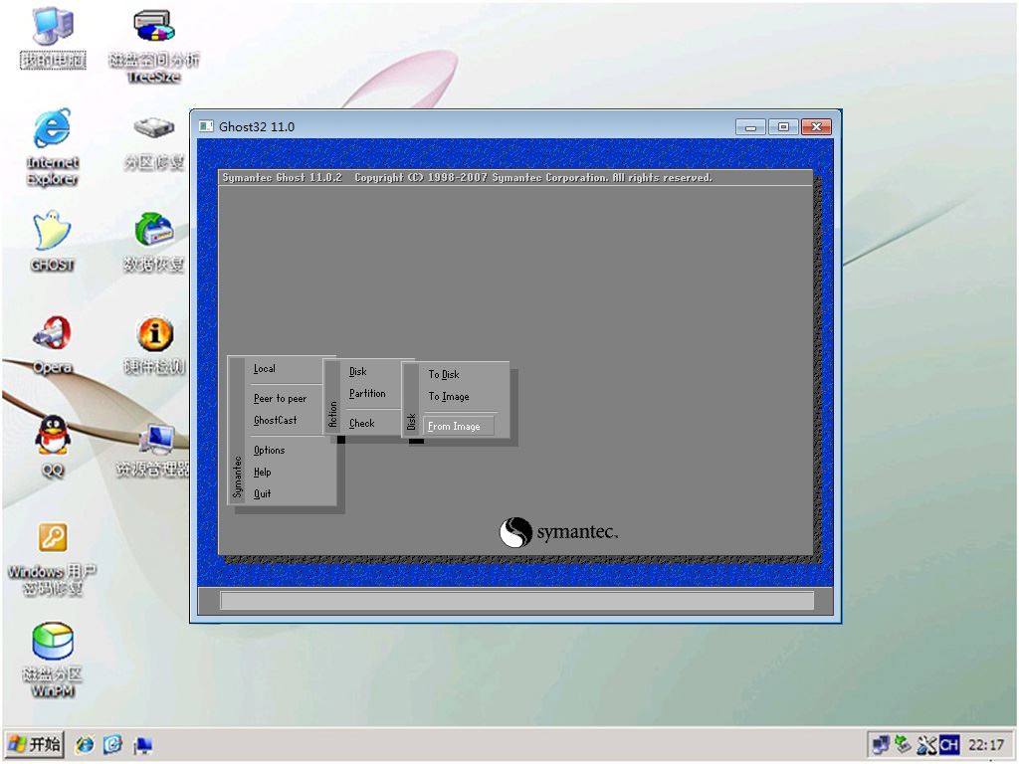1019x764 pixels.
Task: Choose GhostCast in the Symantec menu
Action: pyautogui.click(x=276, y=421)
